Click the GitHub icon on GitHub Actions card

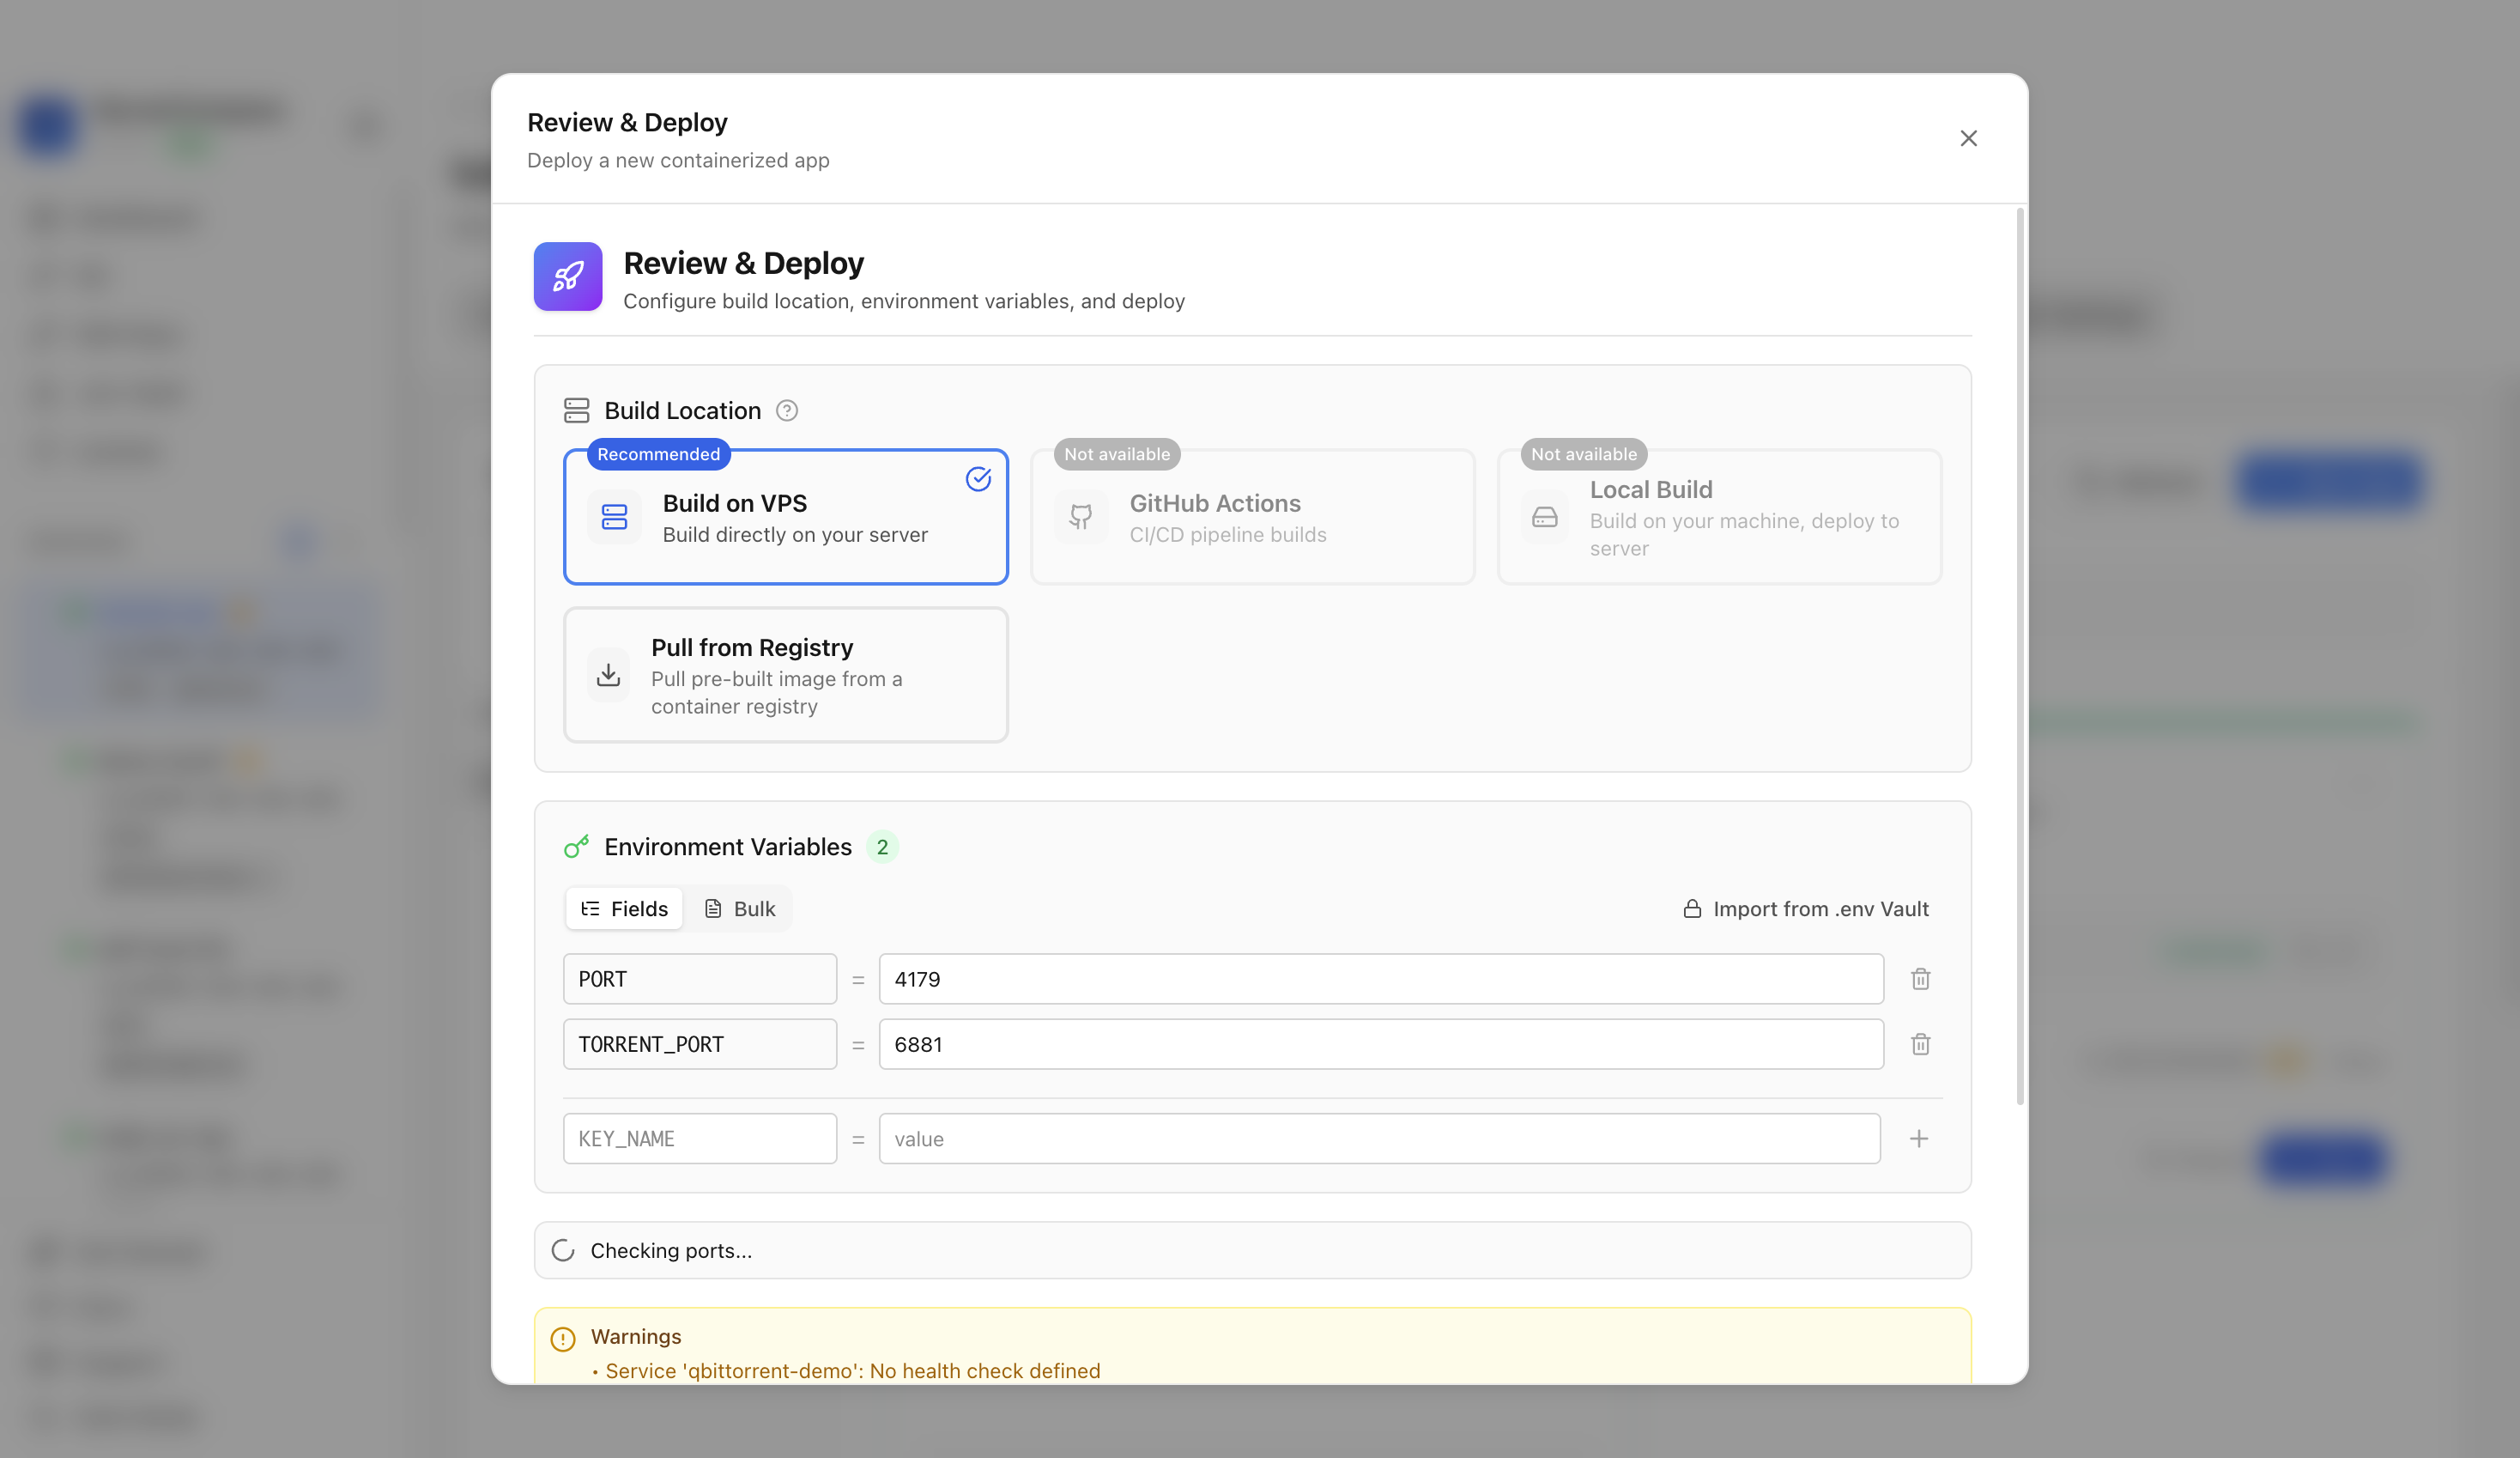[1081, 516]
